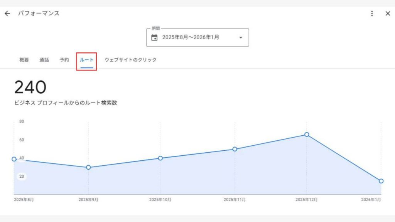This screenshot has width=395, height=222.
Task: Click the back arrow beside パフォーマンス
Action: tap(7, 13)
